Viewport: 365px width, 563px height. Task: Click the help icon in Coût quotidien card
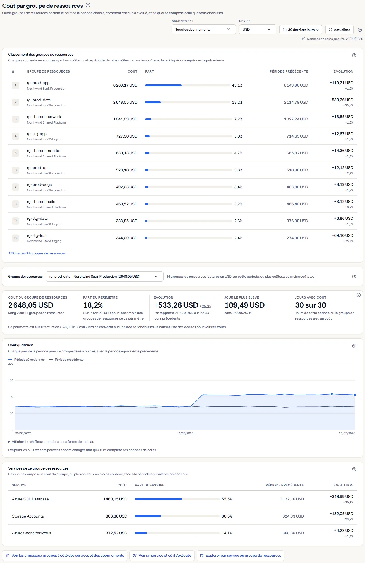[x=354, y=346]
